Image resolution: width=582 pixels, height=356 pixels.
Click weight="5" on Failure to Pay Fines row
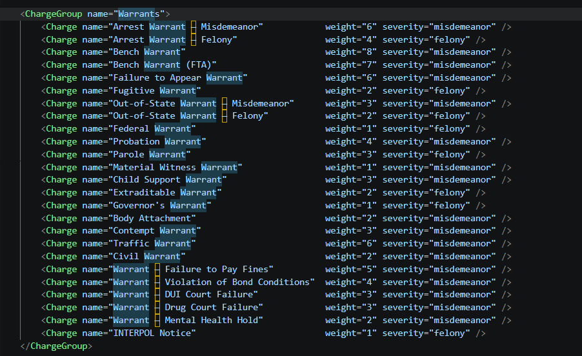351,270
